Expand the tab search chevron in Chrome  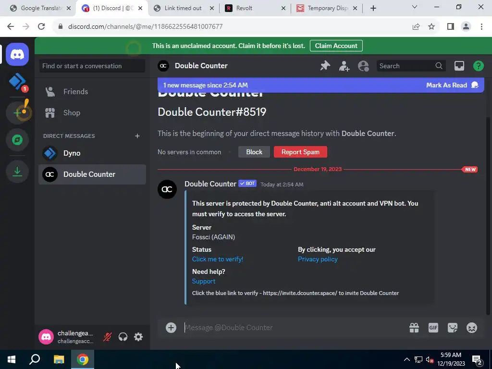click(x=415, y=7)
